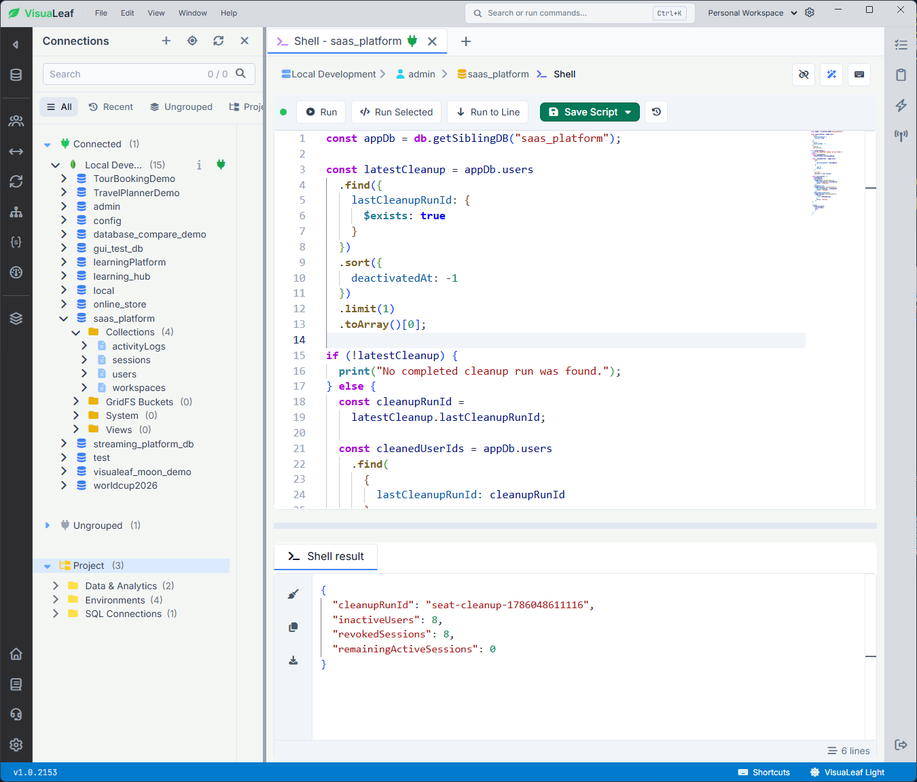Collapse the saas_platform database

coord(63,318)
